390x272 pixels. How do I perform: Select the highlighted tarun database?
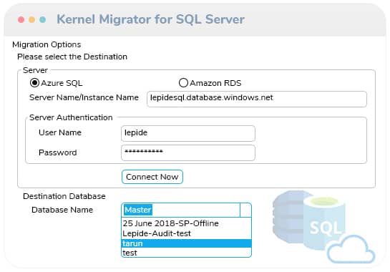(x=186, y=243)
